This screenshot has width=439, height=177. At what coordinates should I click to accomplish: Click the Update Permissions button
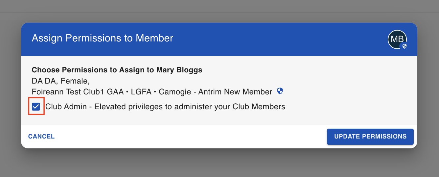(370, 137)
